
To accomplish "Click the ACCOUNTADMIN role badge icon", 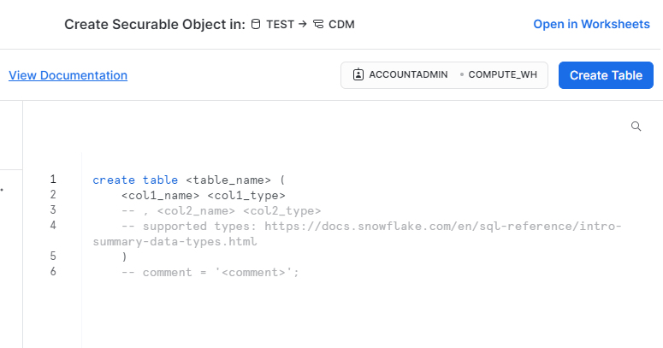I will (358, 75).
